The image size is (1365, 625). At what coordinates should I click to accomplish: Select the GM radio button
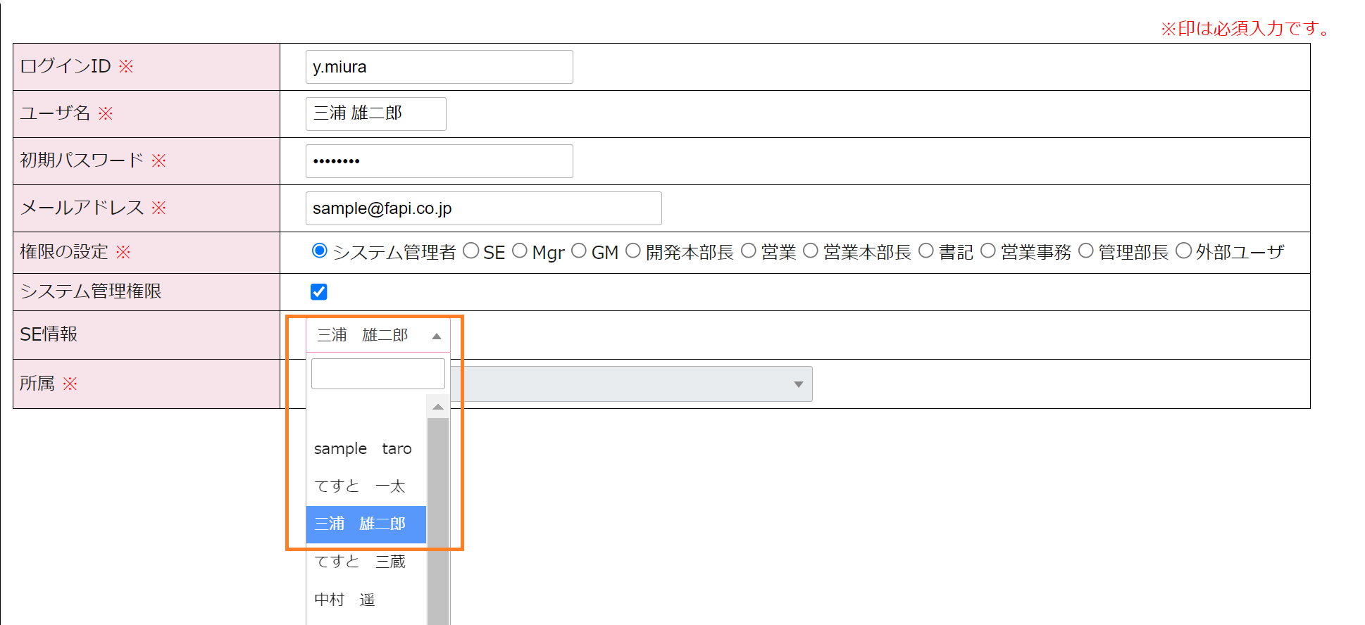(579, 251)
